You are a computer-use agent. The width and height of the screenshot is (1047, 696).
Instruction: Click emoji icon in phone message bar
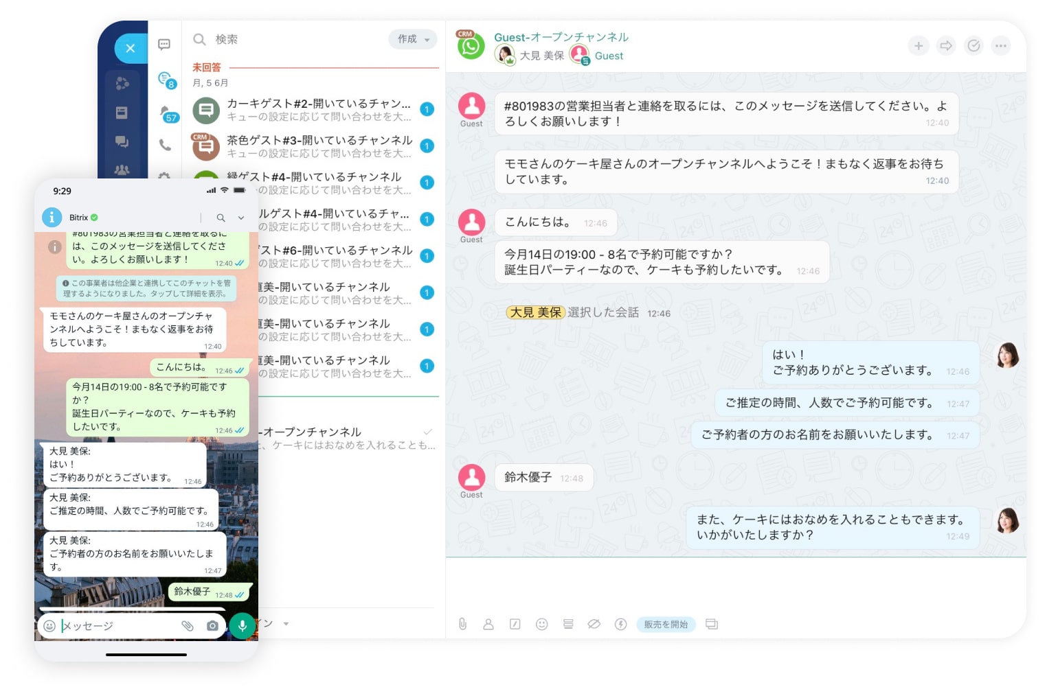tap(49, 625)
